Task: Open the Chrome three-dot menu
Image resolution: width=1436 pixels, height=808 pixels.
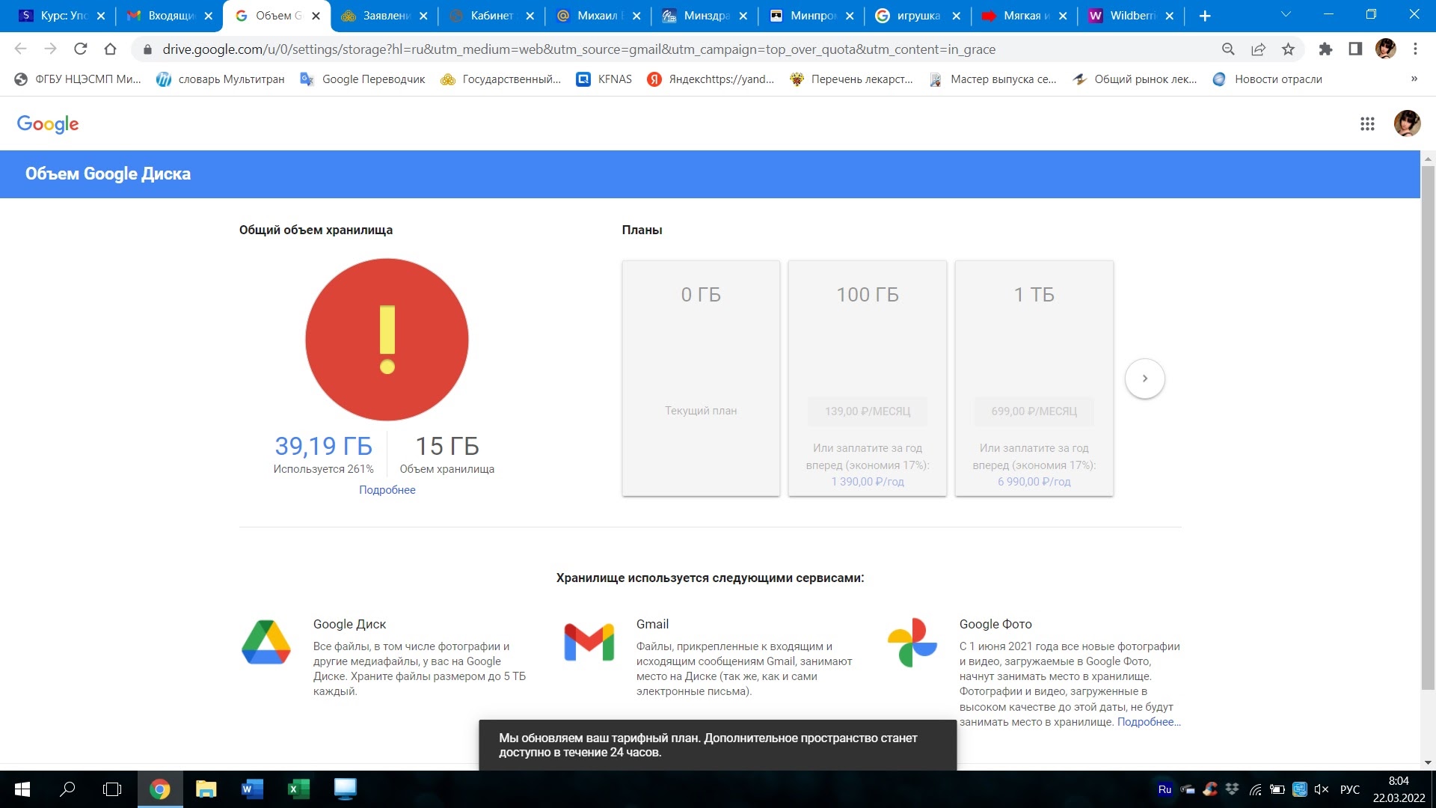Action: click(1415, 49)
